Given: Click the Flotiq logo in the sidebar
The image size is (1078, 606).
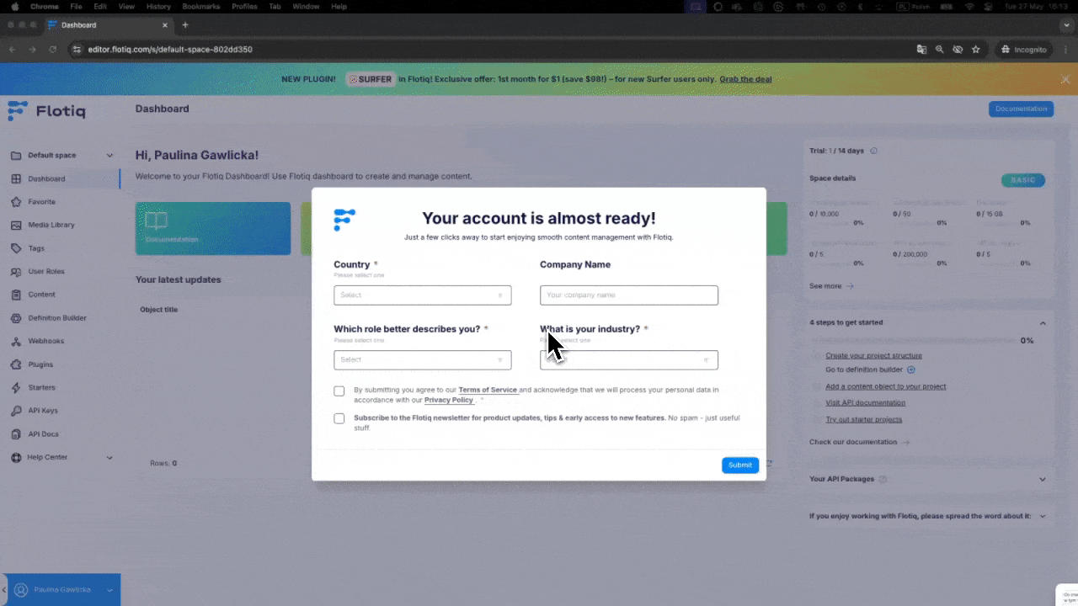Looking at the screenshot, I should click(x=46, y=110).
